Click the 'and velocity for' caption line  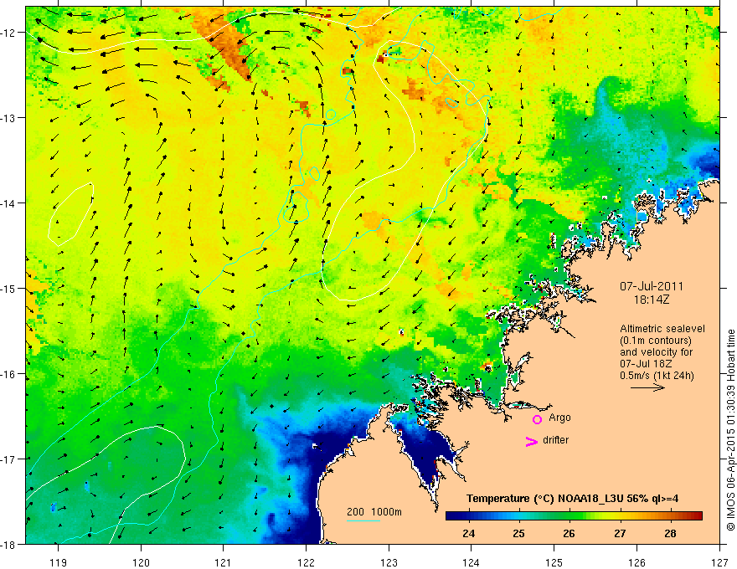click(656, 352)
